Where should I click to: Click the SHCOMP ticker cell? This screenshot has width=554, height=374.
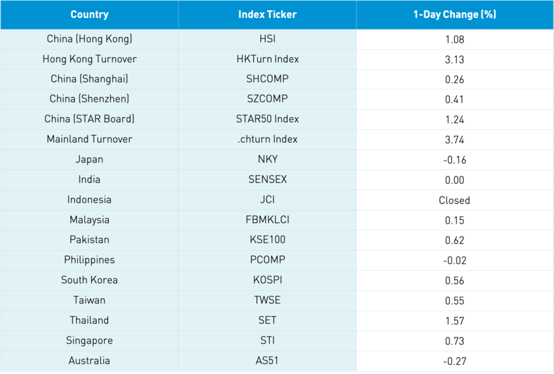point(267,79)
